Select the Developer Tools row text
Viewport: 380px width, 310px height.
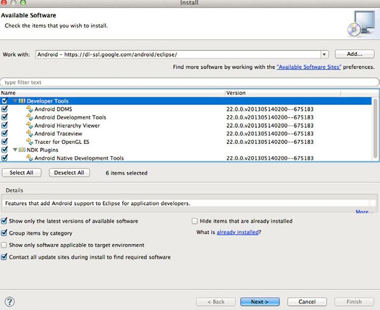click(x=47, y=101)
